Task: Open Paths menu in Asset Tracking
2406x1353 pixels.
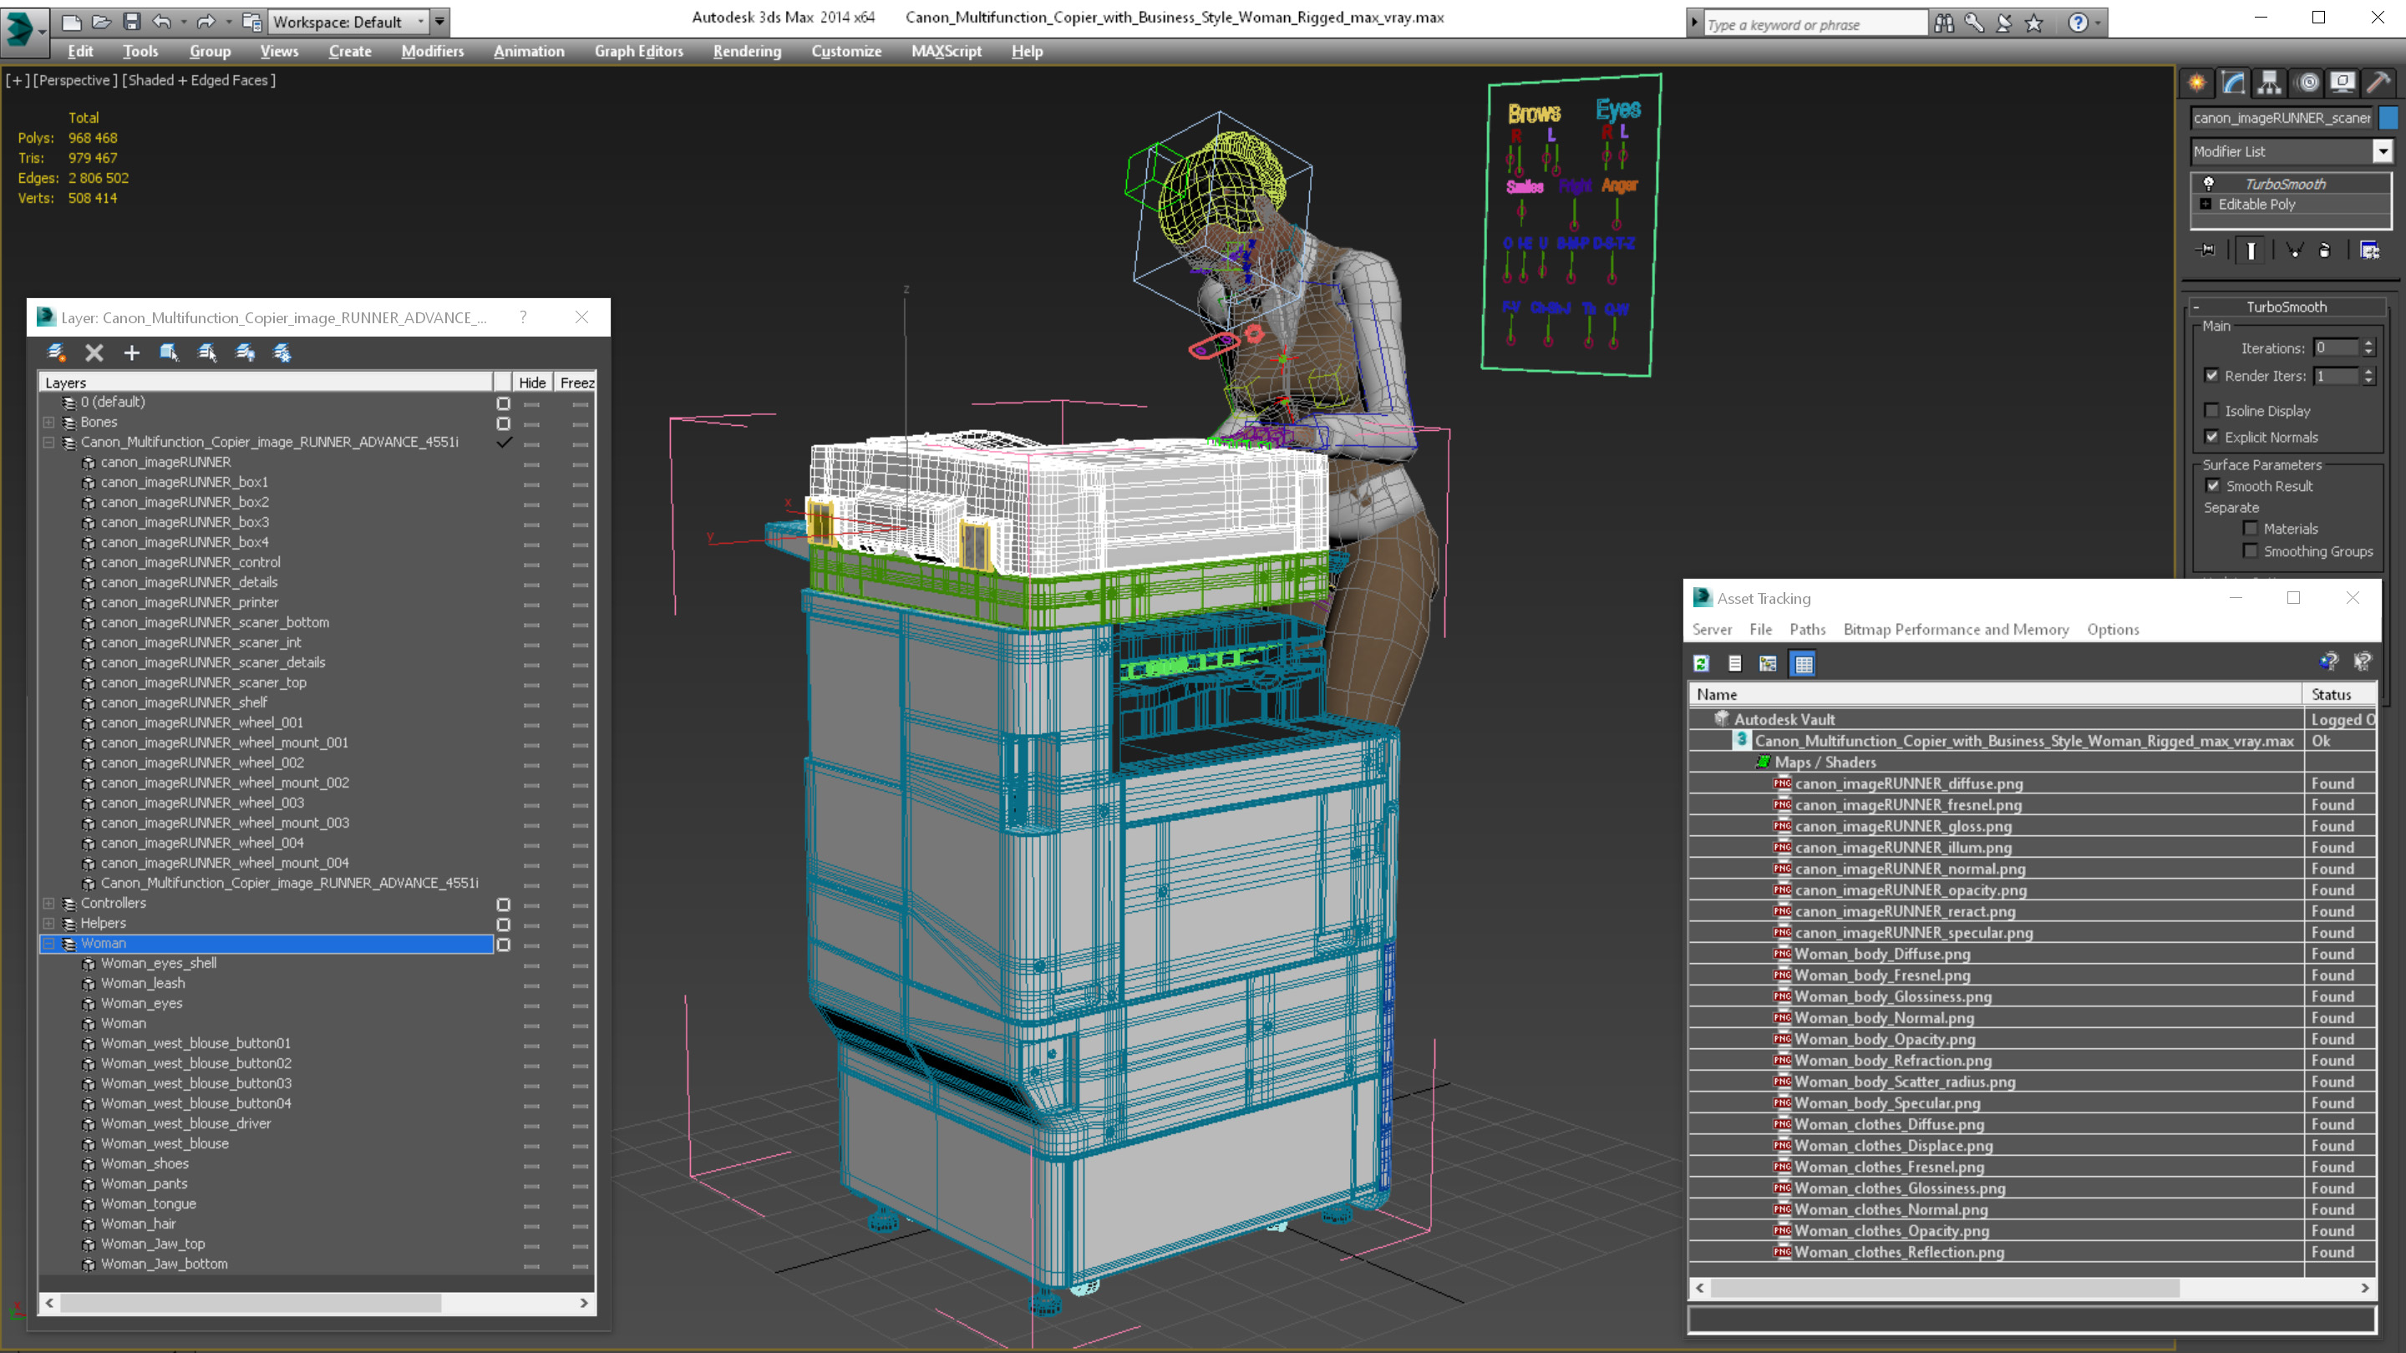Action: pos(1807,630)
